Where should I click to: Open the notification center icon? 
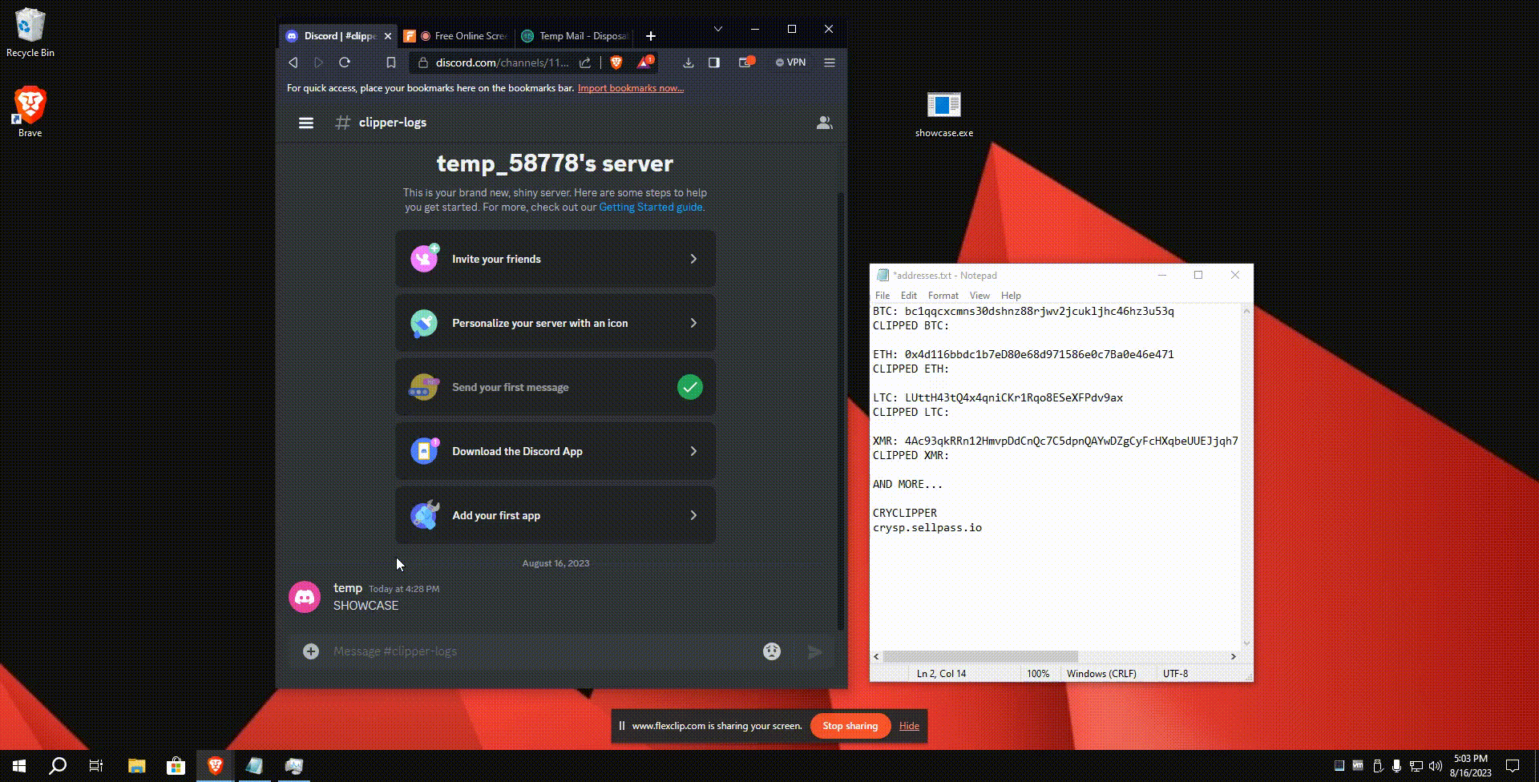(x=1513, y=766)
